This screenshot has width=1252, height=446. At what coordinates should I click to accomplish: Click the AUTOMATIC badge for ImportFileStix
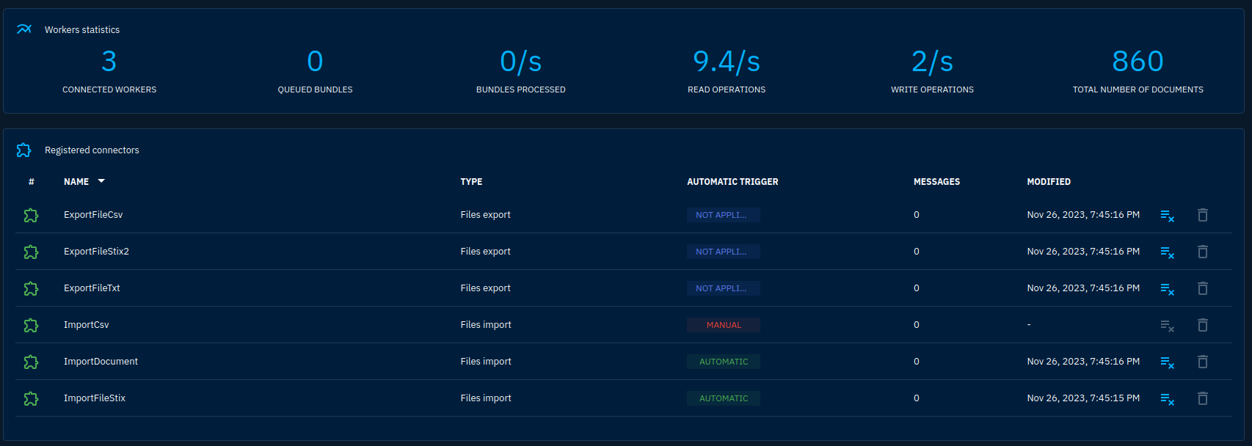coord(723,398)
